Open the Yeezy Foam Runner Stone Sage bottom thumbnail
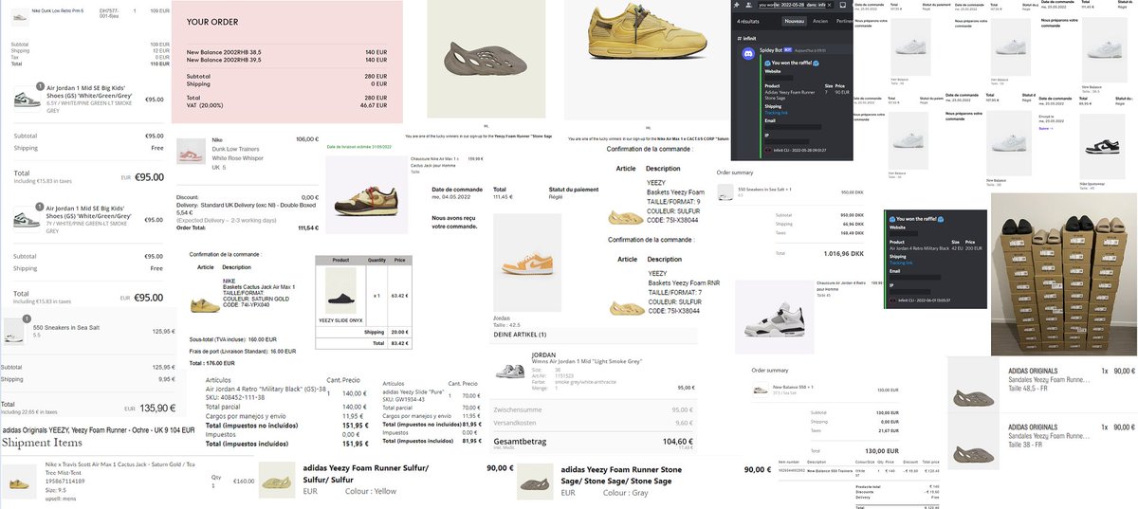Viewport: 1138px width, 509px height. pyautogui.click(x=535, y=481)
